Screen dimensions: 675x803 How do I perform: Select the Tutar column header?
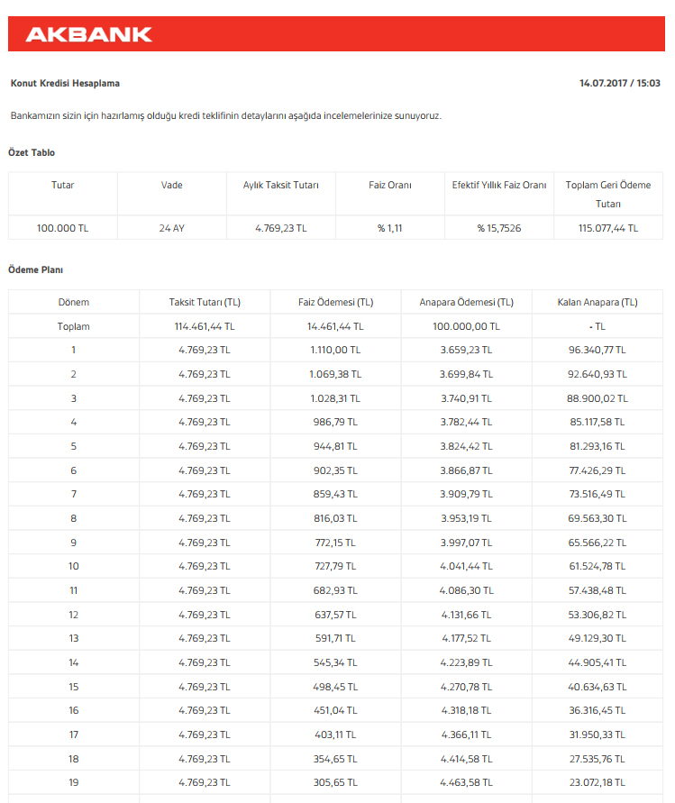[x=63, y=185]
